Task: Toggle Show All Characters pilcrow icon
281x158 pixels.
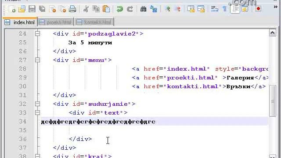Action: [x=224, y=9]
